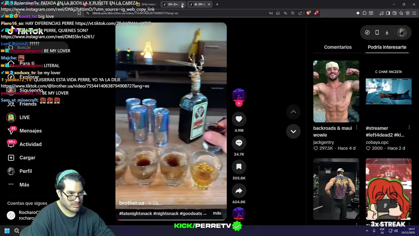Open the Brave Leo AI sparkle icon

pyautogui.click(x=401, y=13)
